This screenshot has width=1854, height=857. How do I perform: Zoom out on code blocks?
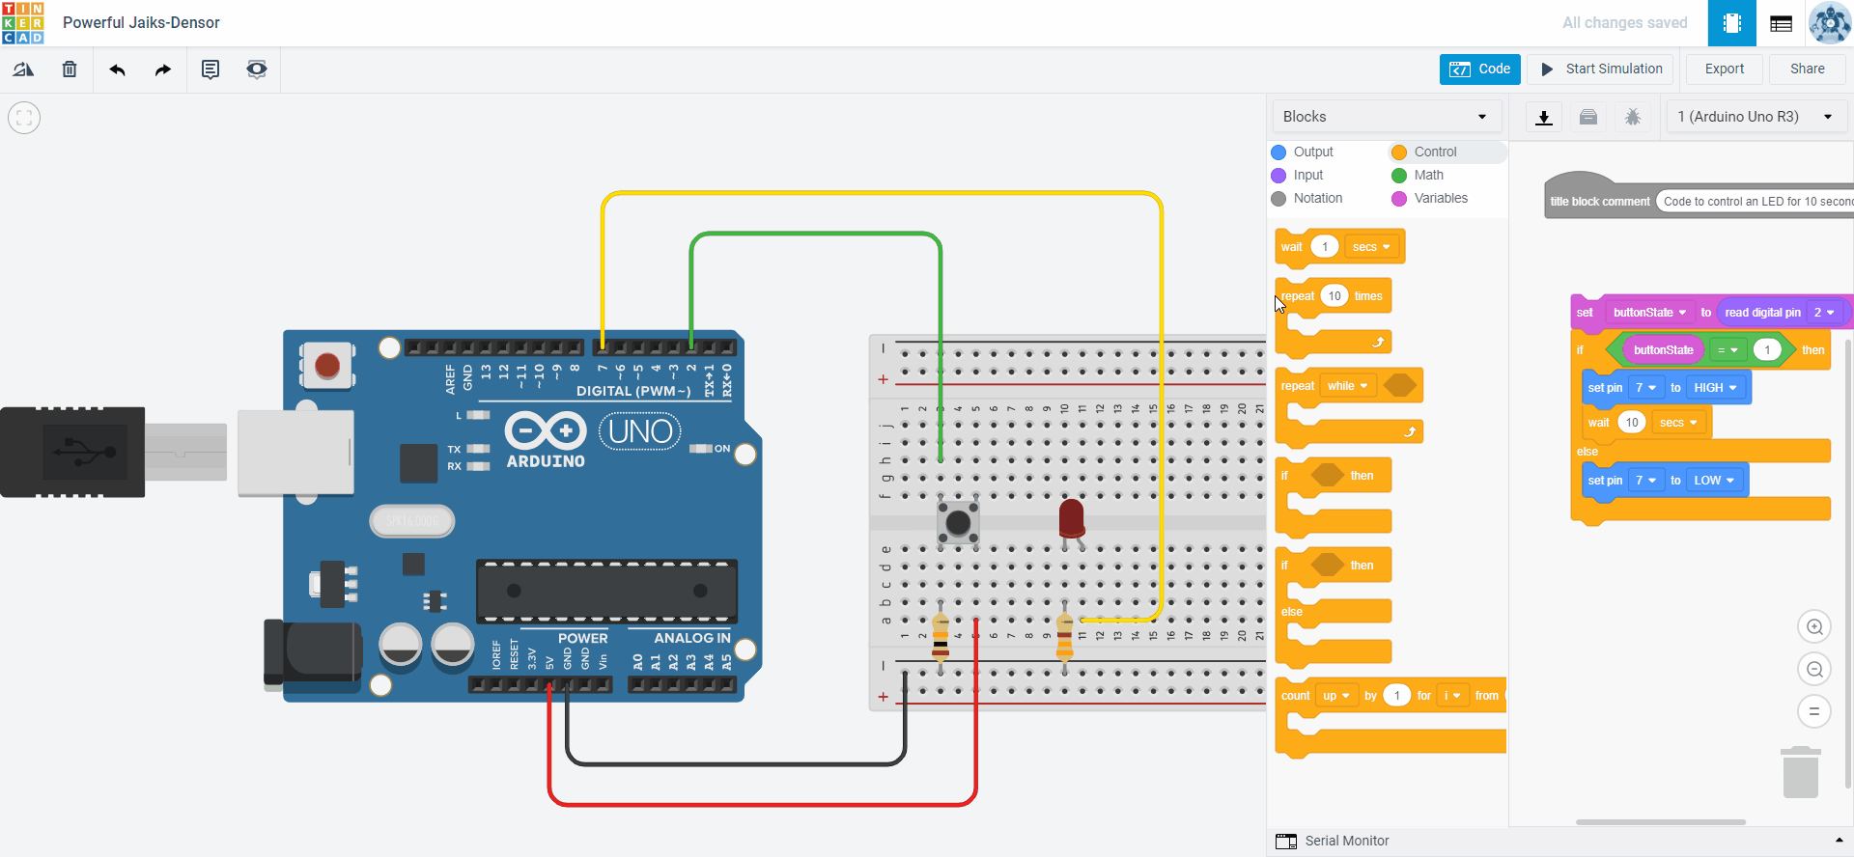[x=1814, y=670]
